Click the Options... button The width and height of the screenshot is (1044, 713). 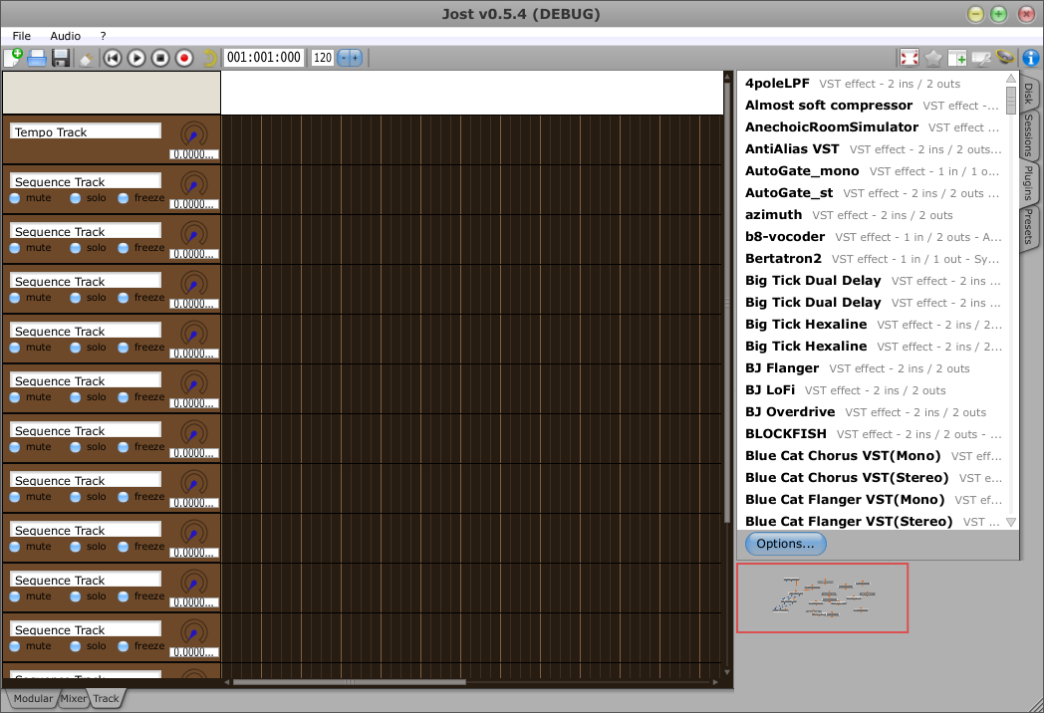785,544
